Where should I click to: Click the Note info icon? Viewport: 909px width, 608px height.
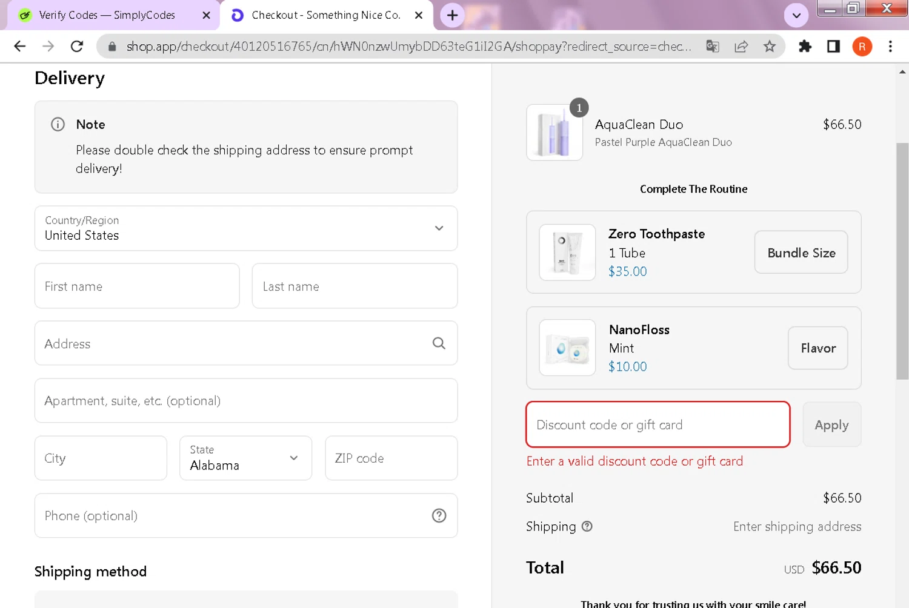[x=58, y=124]
